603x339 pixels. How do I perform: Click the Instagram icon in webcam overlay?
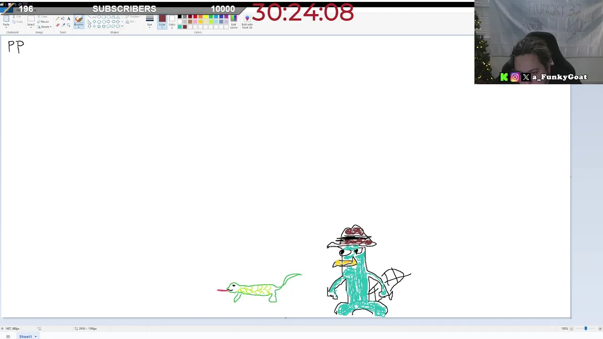pyautogui.click(x=515, y=77)
